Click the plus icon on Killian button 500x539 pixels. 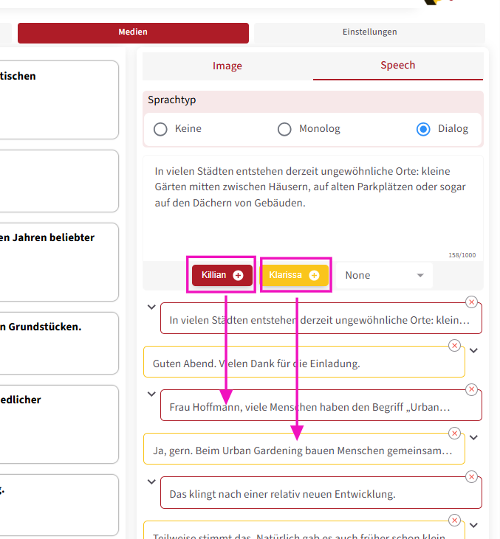[238, 275]
